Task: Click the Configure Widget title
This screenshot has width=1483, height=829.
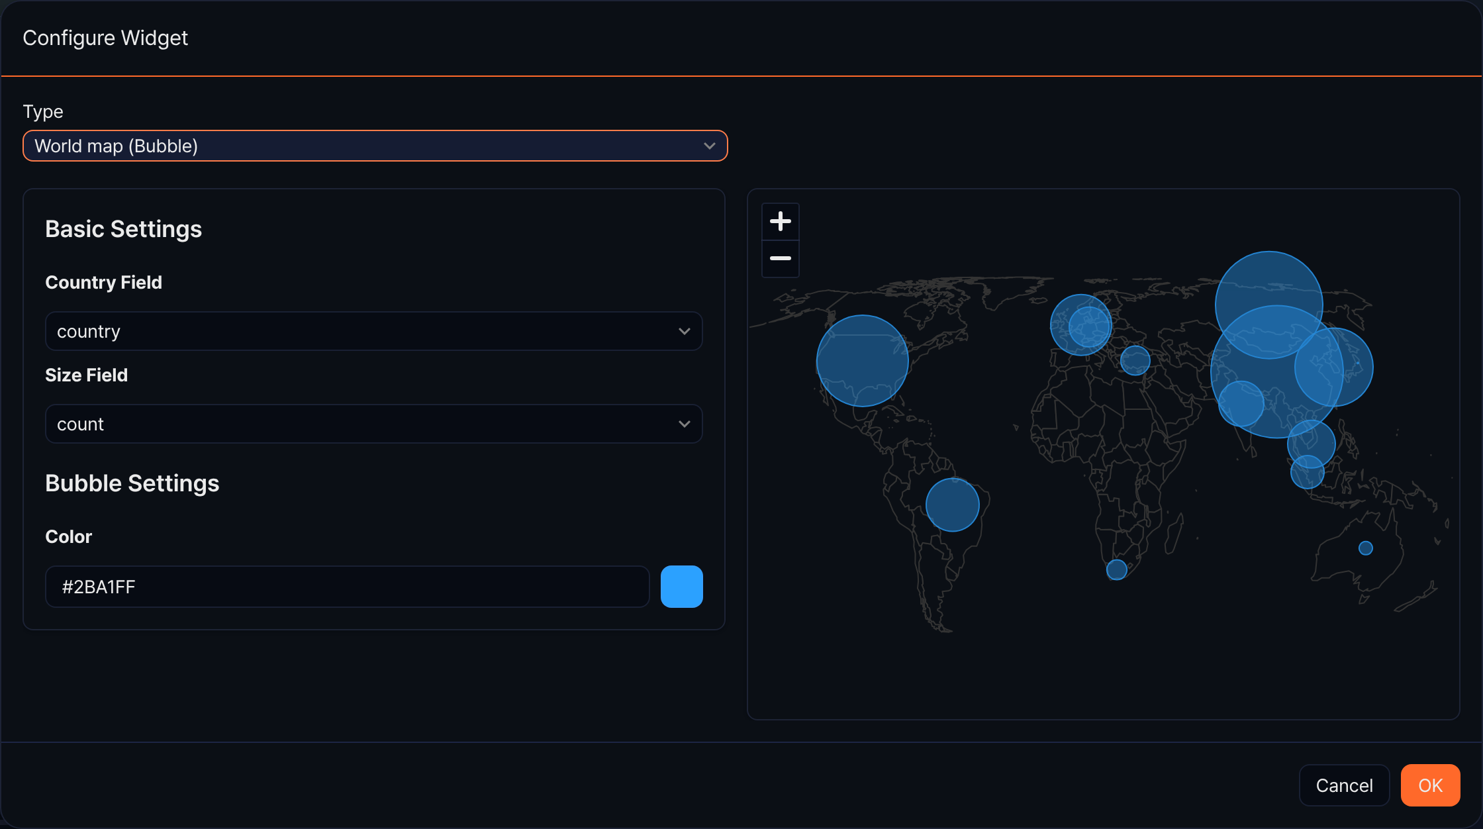Action: point(105,38)
